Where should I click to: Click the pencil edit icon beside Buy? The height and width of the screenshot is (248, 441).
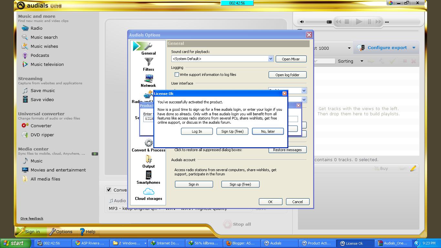point(413,168)
